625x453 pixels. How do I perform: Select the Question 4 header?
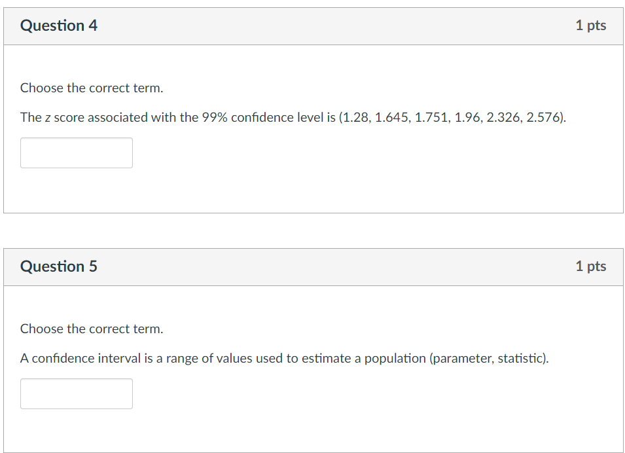(59, 26)
